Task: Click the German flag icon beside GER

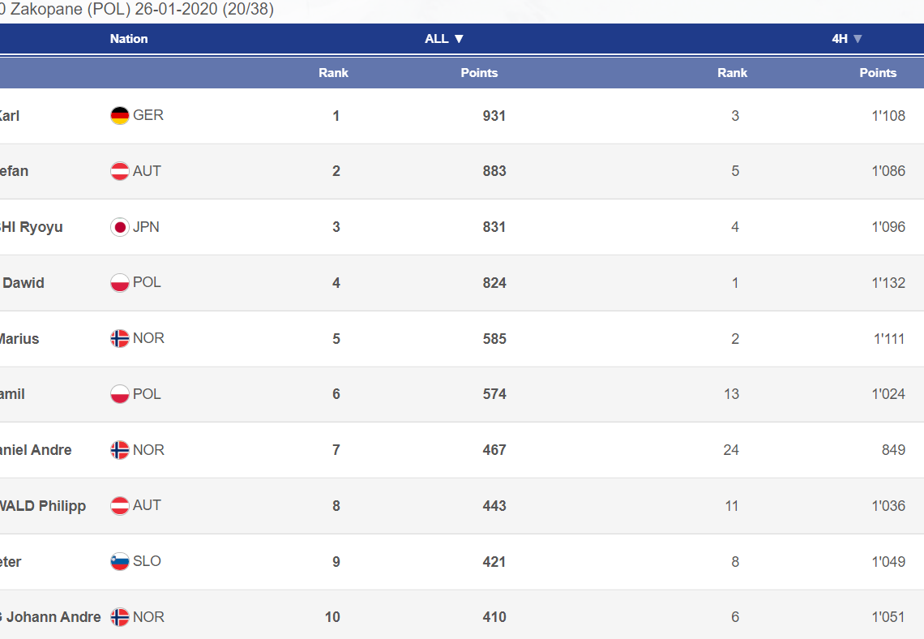Action: (x=120, y=116)
